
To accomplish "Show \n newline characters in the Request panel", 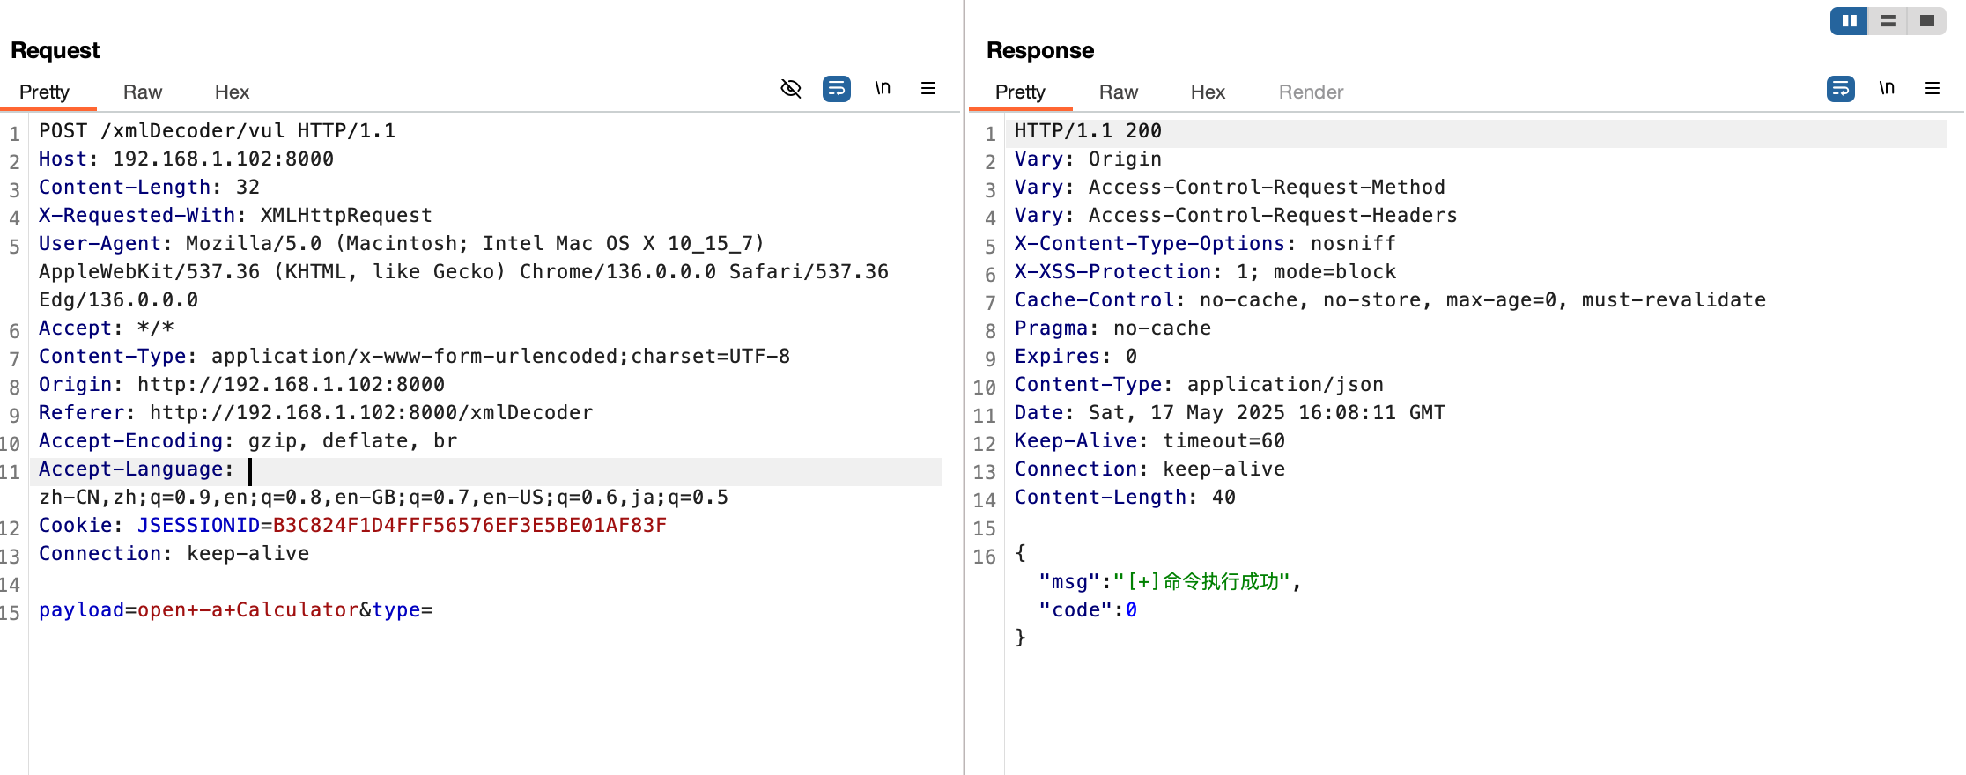I will [x=883, y=88].
